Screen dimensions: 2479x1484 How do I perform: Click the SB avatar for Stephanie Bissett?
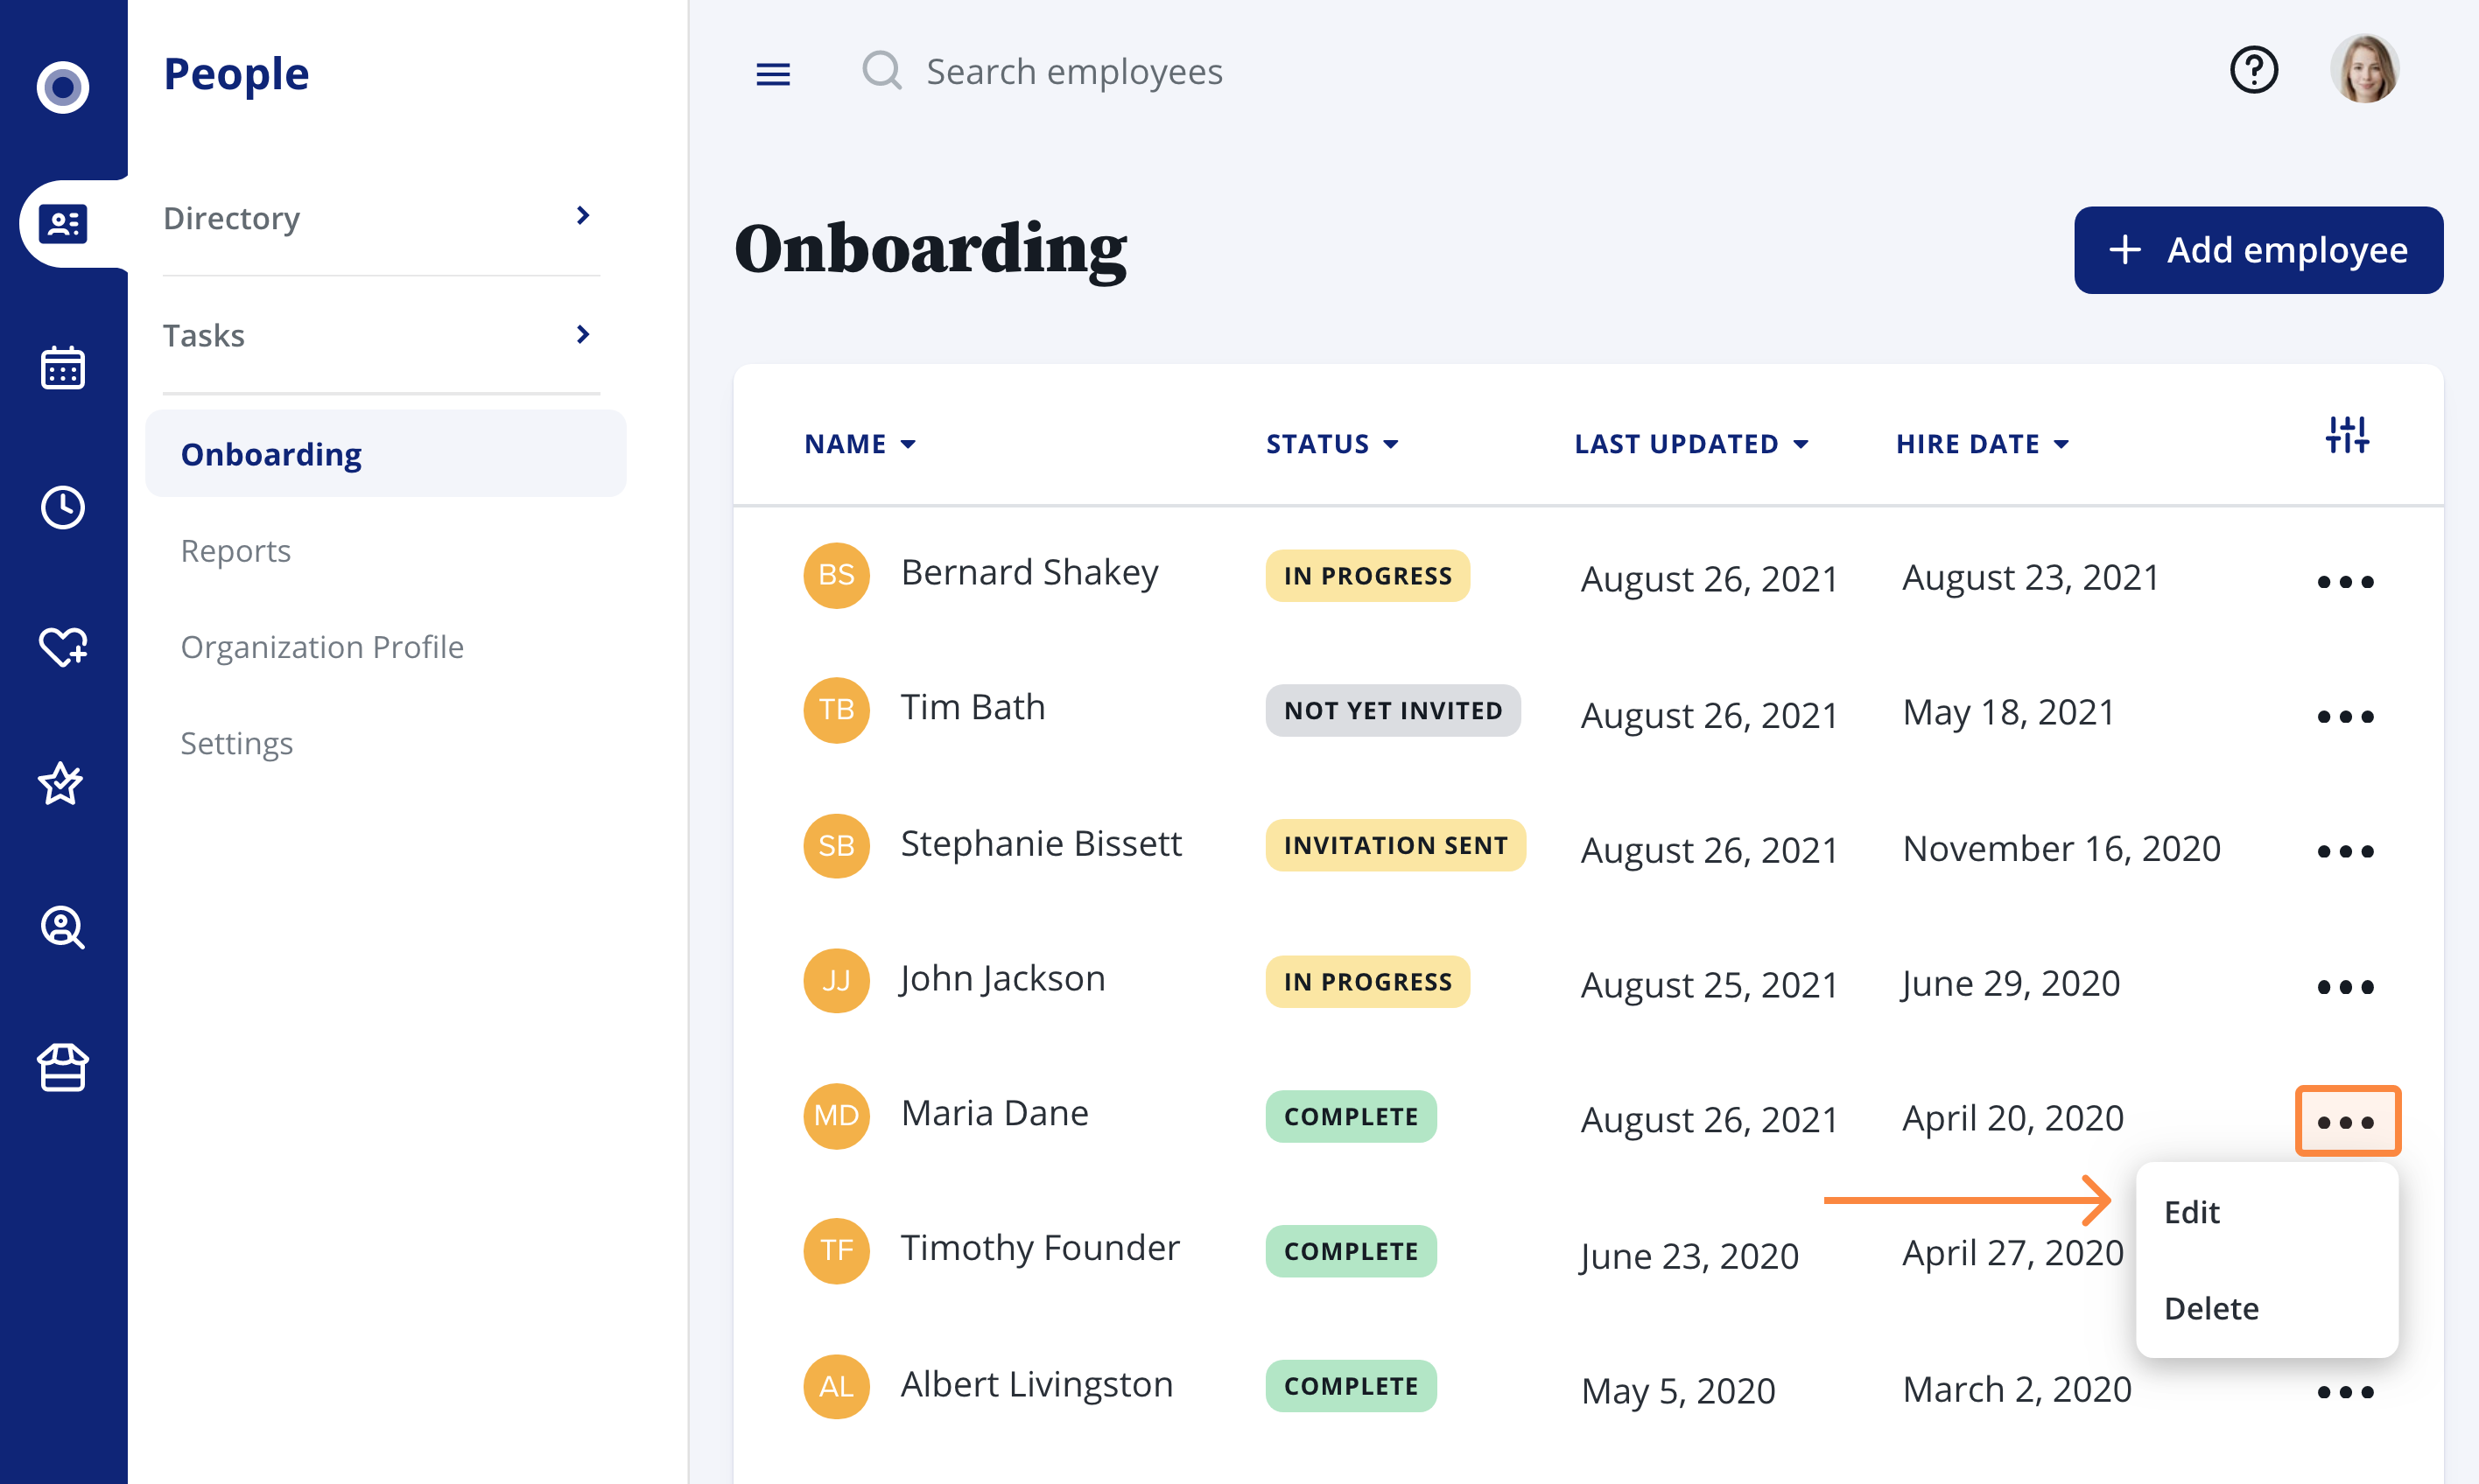tap(836, 846)
